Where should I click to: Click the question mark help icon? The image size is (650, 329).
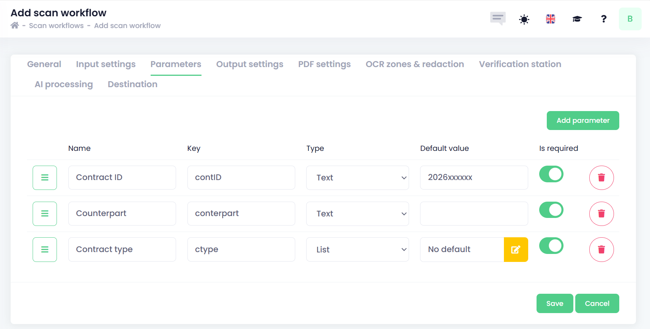pos(604,19)
